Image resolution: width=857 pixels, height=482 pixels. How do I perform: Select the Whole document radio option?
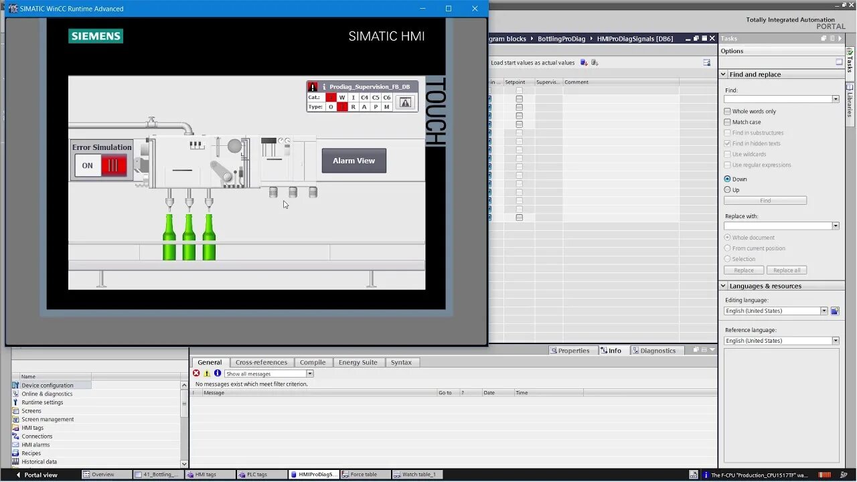(727, 238)
